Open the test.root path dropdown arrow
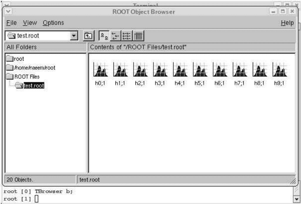 pos(75,36)
